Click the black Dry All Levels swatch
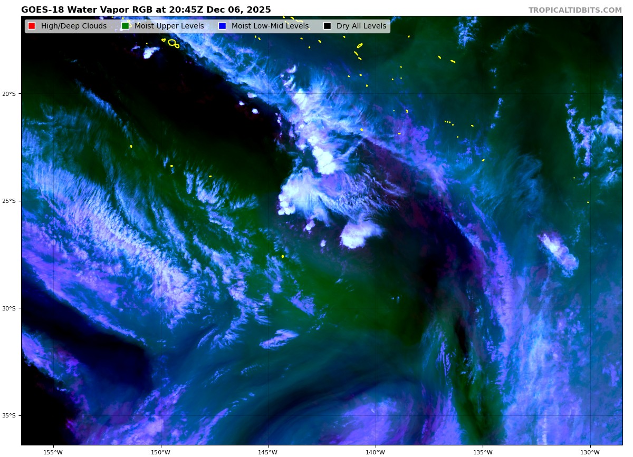The height and width of the screenshot is (457, 633). 327,26
